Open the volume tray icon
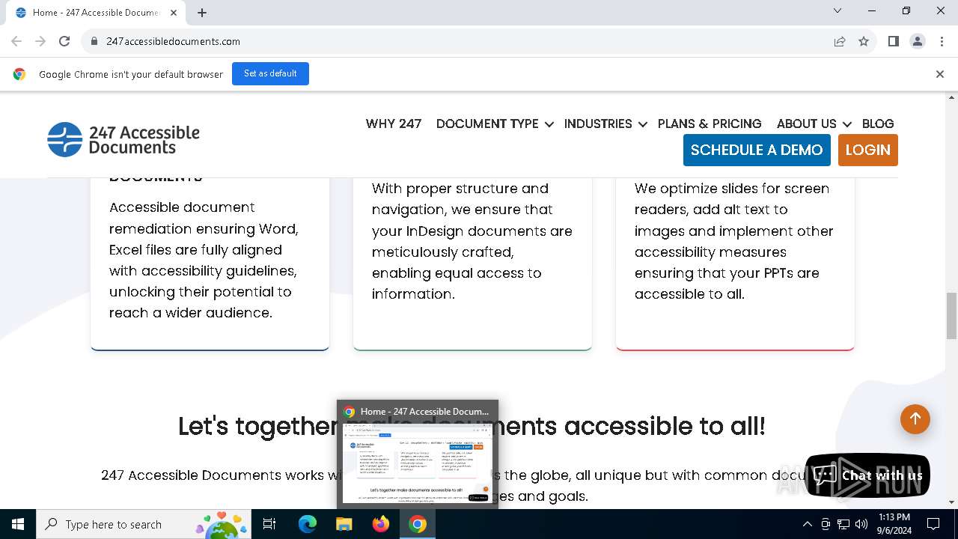 [x=861, y=524]
